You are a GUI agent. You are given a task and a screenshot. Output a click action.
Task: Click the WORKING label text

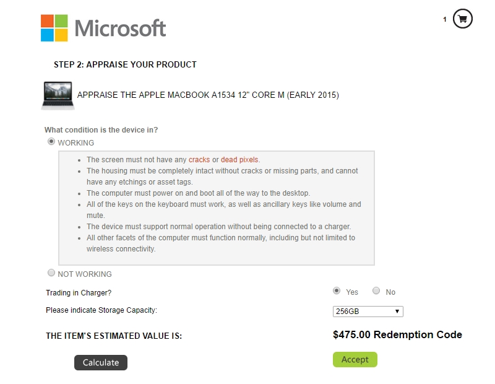pyautogui.click(x=75, y=143)
